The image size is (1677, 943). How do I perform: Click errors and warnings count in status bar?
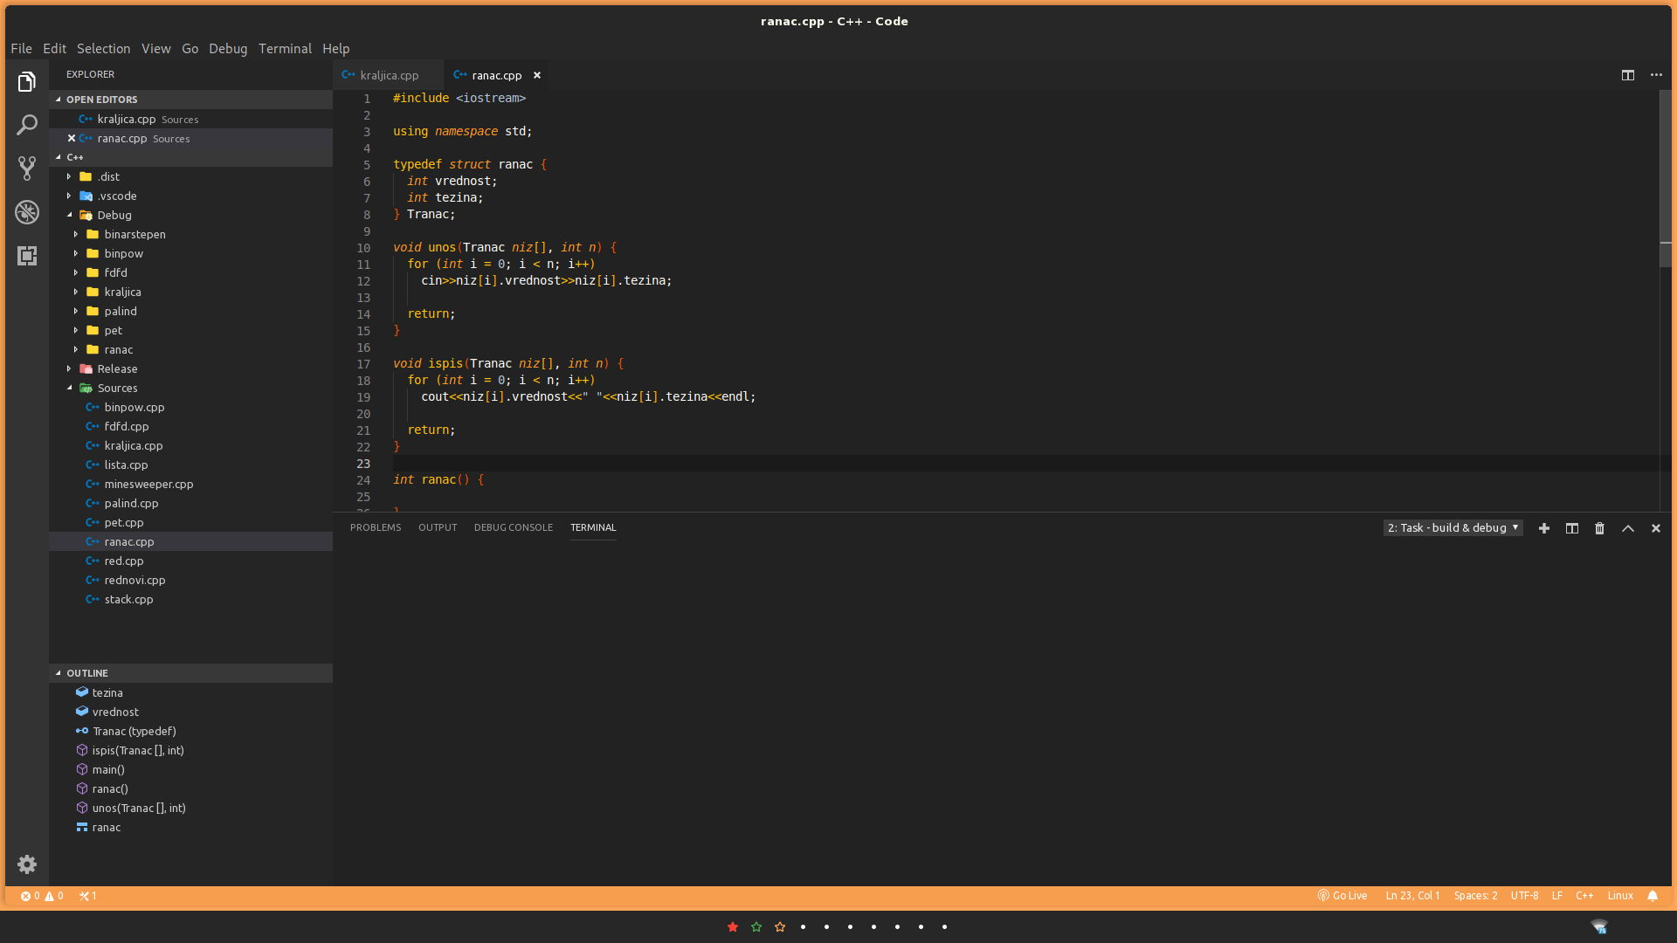pyautogui.click(x=42, y=896)
